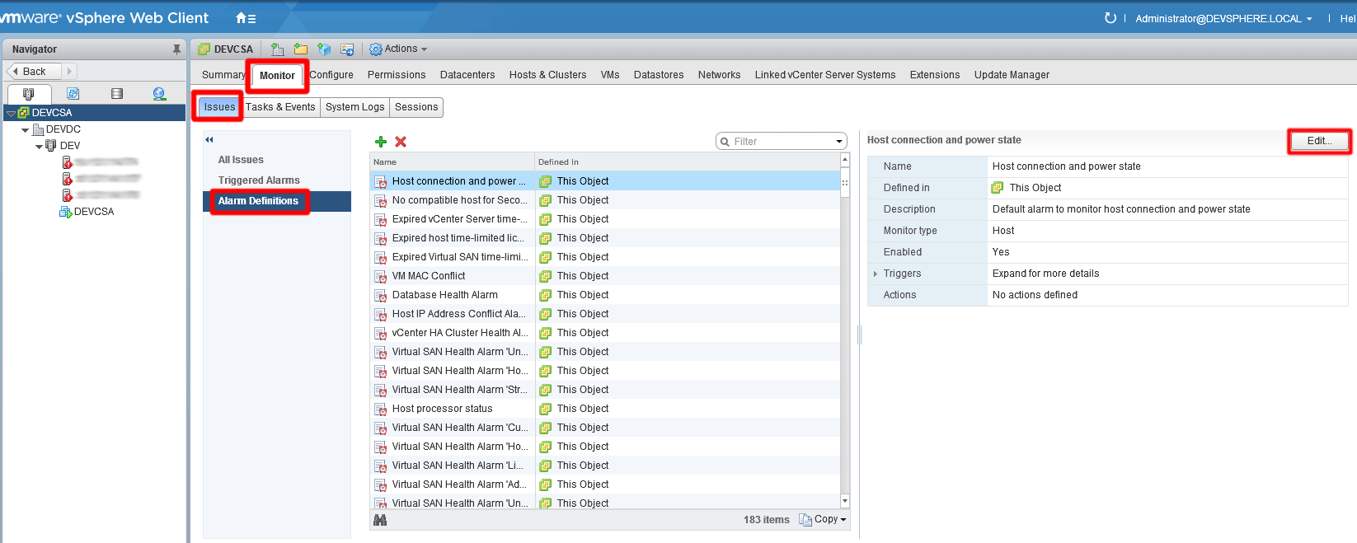This screenshot has width=1357, height=543.
Task: Click alarm icon of Database Health Alarm
Action: (381, 295)
